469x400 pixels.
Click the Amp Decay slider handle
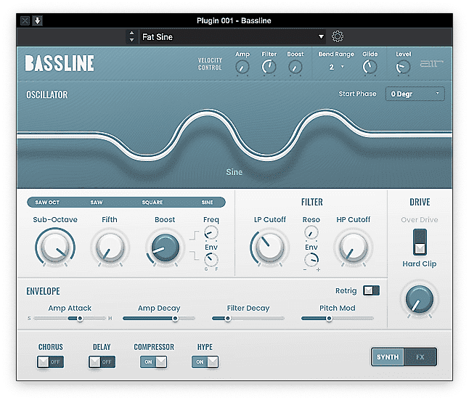(x=175, y=319)
